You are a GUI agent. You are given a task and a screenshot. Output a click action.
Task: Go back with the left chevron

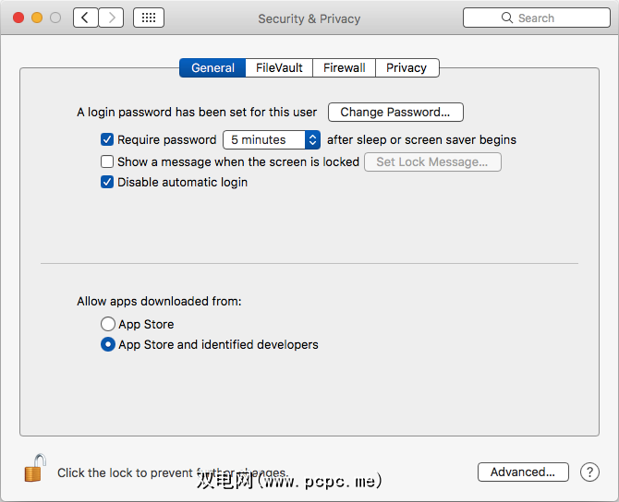tap(86, 18)
